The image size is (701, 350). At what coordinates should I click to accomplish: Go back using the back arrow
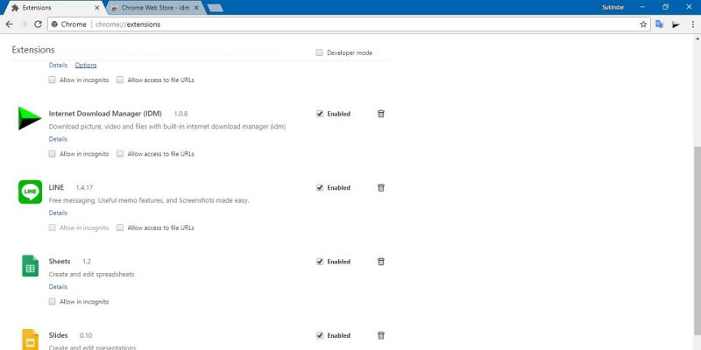pos(9,24)
